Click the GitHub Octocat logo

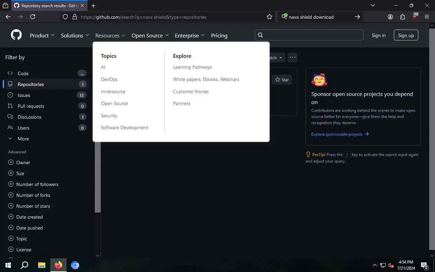tap(16, 35)
